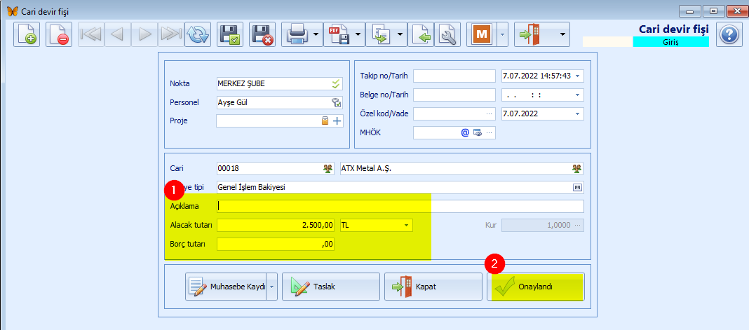Viewport: 749px width, 330px height.
Task: Click the Onaylandı approve button
Action: [x=536, y=287]
